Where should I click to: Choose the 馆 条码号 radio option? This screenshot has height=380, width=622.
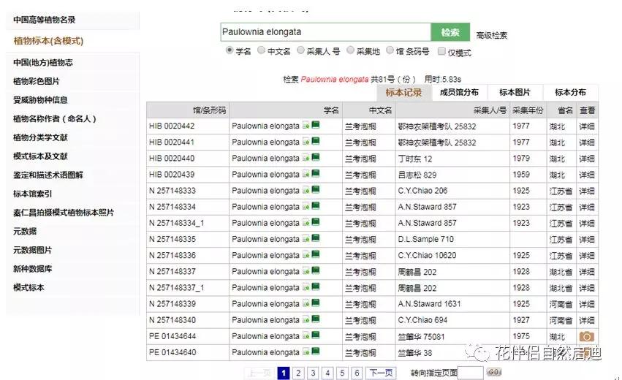390,50
